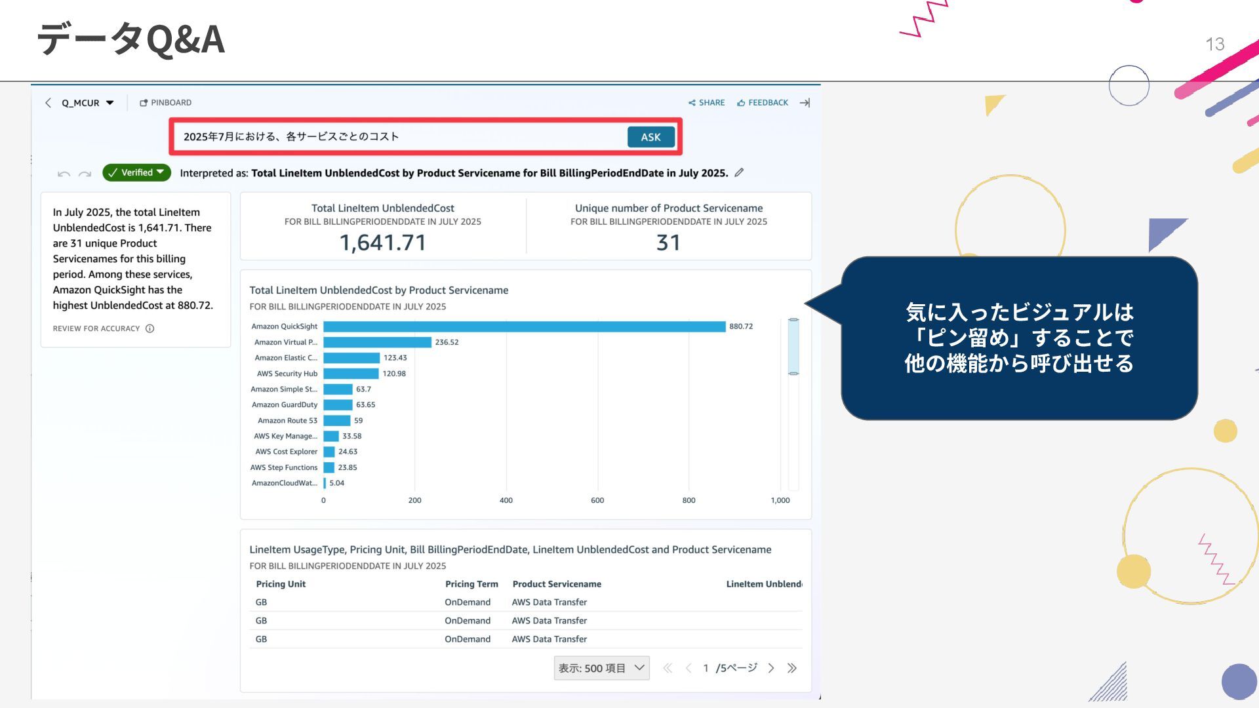1259x708 pixels.
Task: Click the AWS Security Hub label
Action: [287, 374]
